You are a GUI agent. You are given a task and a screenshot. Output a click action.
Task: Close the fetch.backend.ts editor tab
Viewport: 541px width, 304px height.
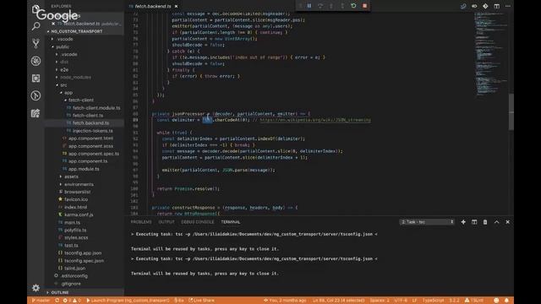tap(177, 6)
